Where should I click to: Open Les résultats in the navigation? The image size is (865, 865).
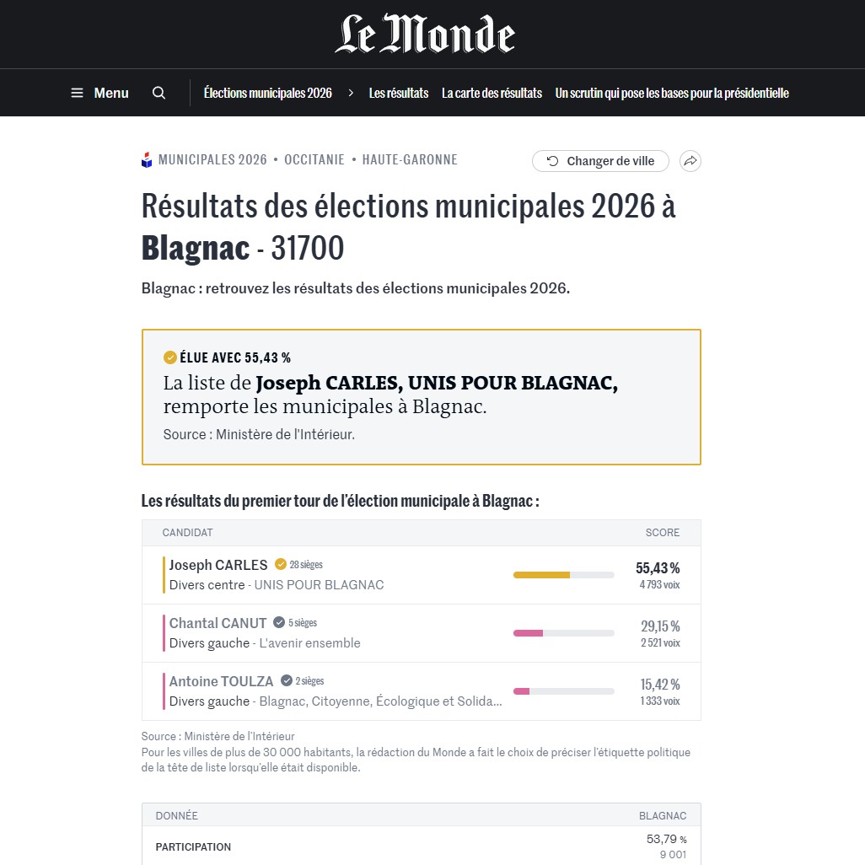(x=398, y=93)
